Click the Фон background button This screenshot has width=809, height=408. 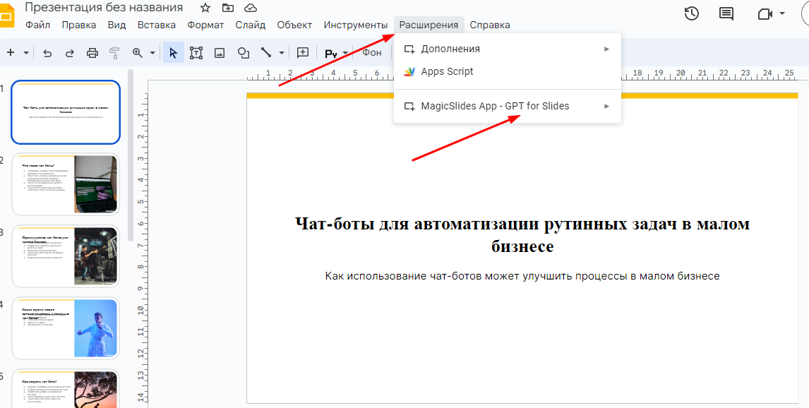tap(372, 53)
